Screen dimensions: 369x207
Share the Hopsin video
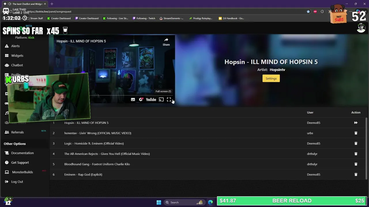pos(166,42)
